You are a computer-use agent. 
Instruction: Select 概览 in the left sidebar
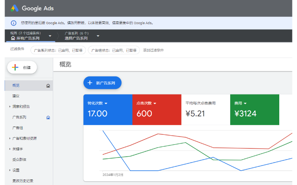coord(29,86)
